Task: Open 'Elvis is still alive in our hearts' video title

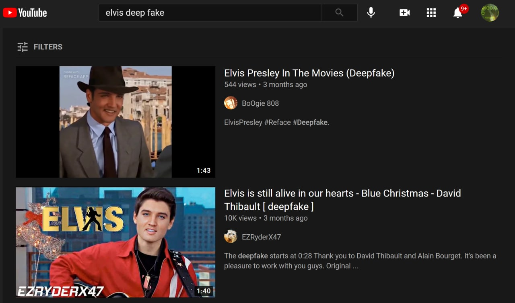Action: pos(342,200)
